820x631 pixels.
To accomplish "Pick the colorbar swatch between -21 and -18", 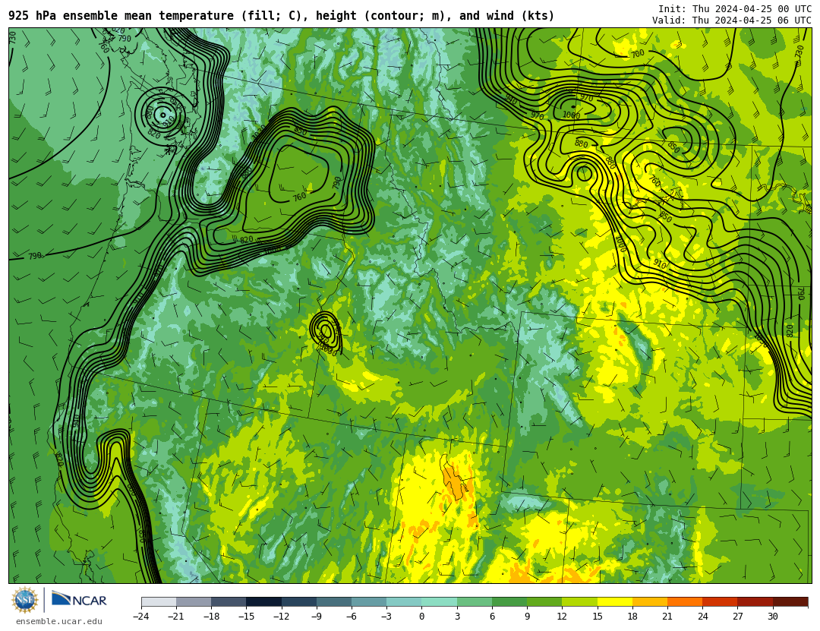I will click(194, 601).
